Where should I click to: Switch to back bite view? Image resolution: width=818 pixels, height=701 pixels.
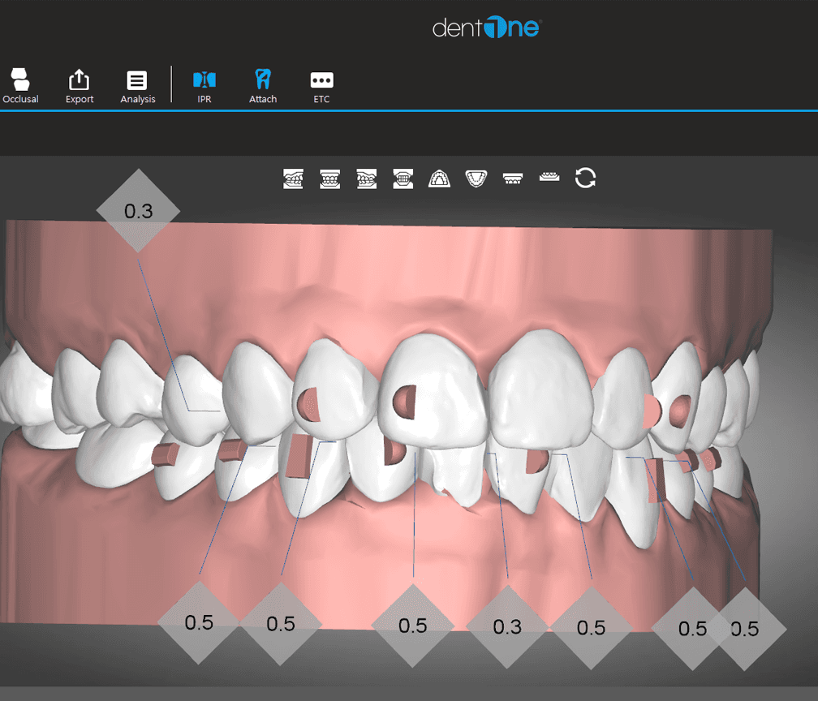[403, 178]
